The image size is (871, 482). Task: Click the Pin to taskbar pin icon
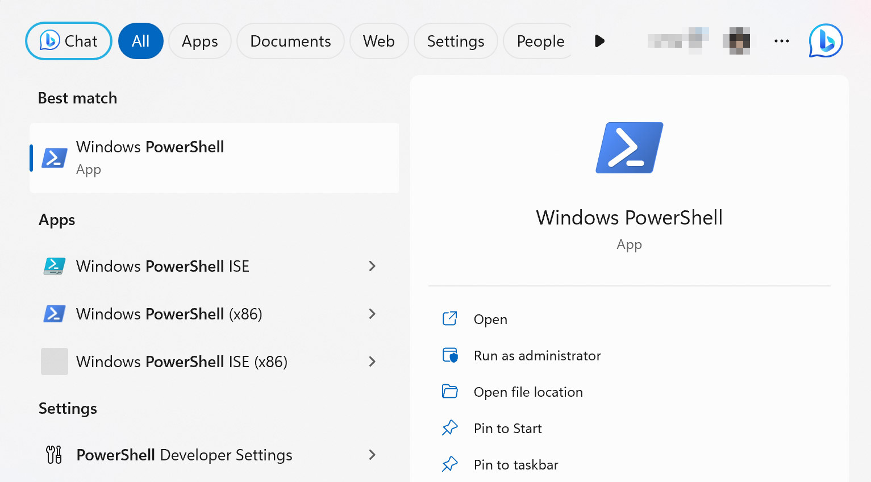tap(450, 464)
